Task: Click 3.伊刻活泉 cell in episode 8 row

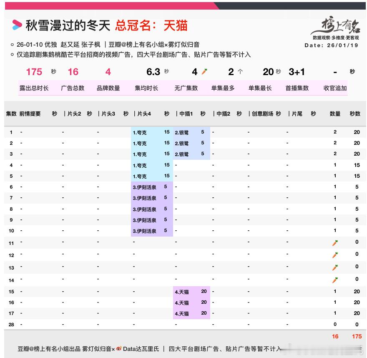Action: point(144,209)
